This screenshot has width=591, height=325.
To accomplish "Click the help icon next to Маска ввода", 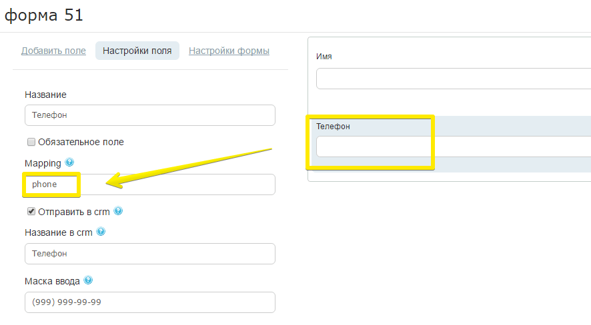I will pyautogui.click(x=88, y=280).
